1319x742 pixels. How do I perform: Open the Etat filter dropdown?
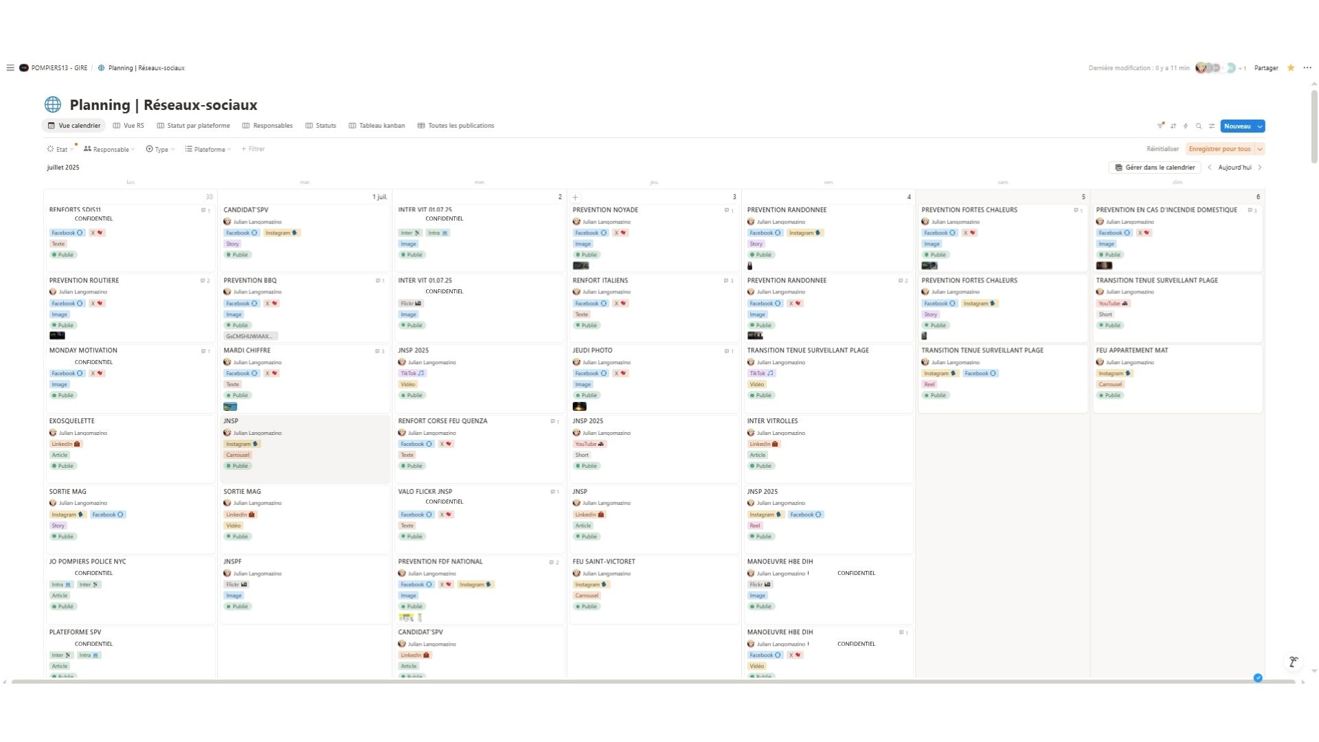(x=60, y=149)
